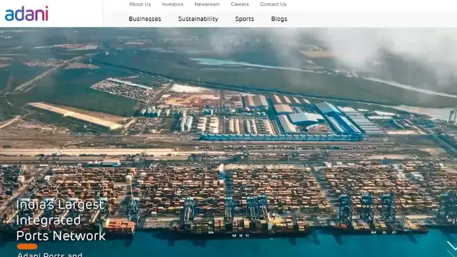
Task: Visit the Contact Us link
Action: point(273,5)
